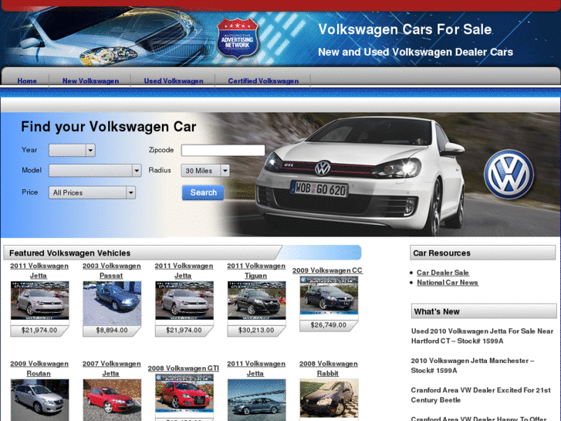Go to the Used Volkswagen tab

click(174, 81)
